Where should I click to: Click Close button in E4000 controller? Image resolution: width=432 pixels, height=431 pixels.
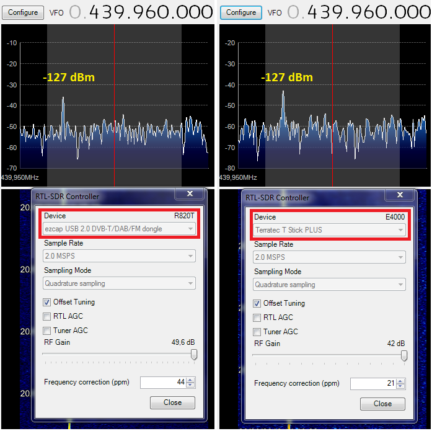click(382, 404)
